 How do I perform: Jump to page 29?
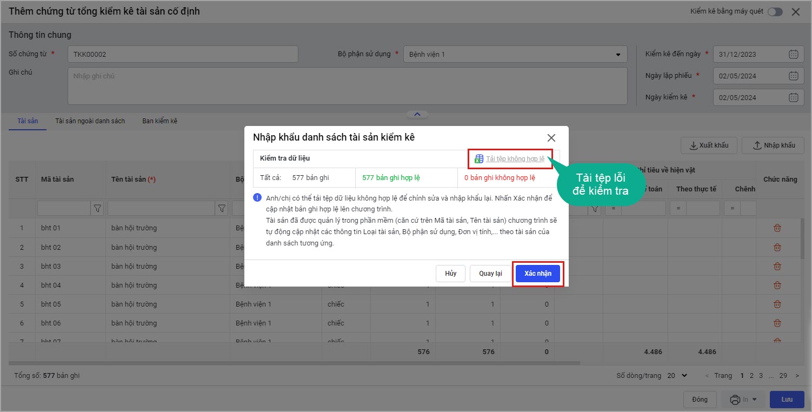[x=783, y=376]
